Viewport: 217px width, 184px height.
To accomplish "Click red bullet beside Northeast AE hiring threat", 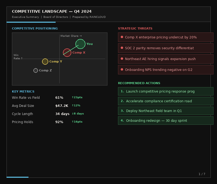I will pos(122,59).
